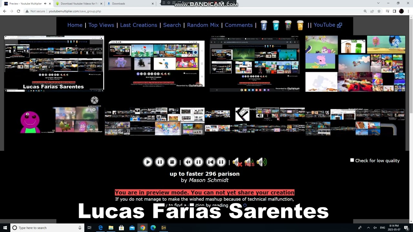Open the Bandicam-style app on the taskbar

(x=164, y=228)
